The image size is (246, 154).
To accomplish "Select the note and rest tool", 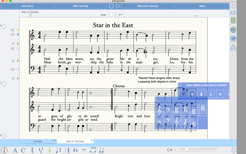I will (58, 150).
